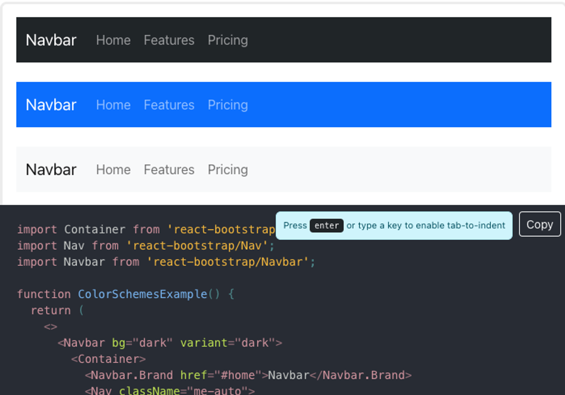Open Home link in light navbar
This screenshot has width=565, height=395.
[113, 169]
